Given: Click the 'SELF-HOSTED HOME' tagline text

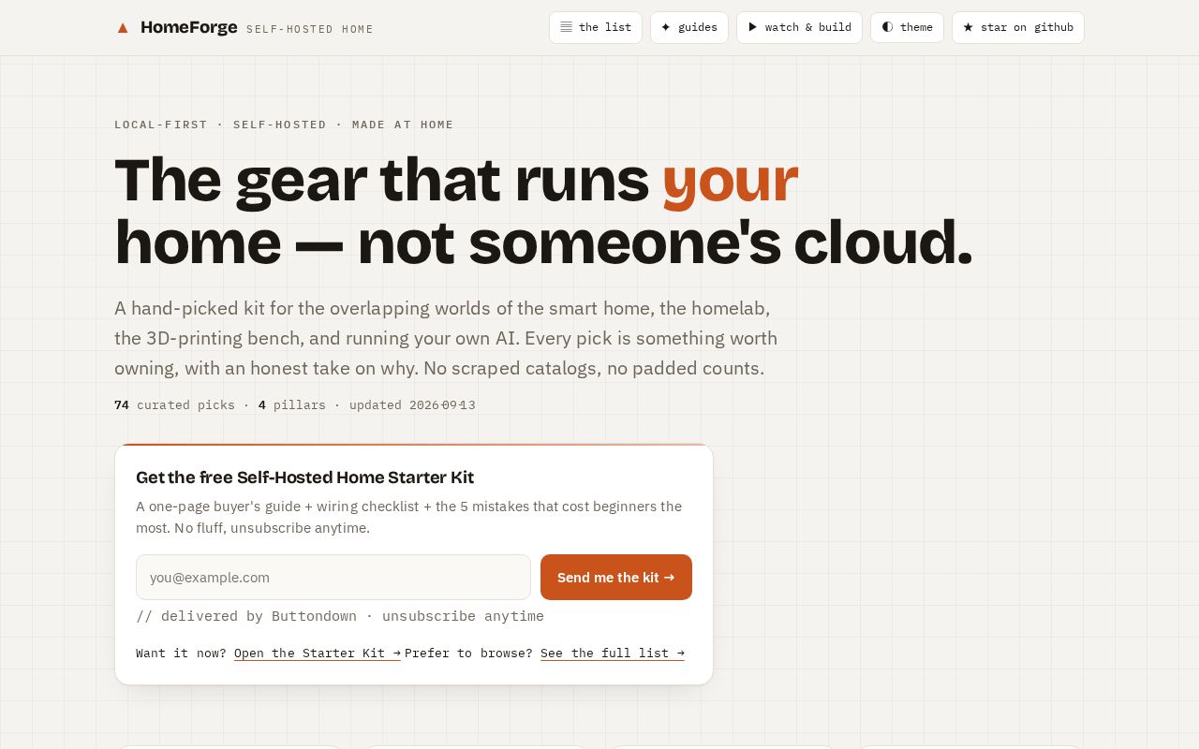Looking at the screenshot, I should (x=310, y=29).
